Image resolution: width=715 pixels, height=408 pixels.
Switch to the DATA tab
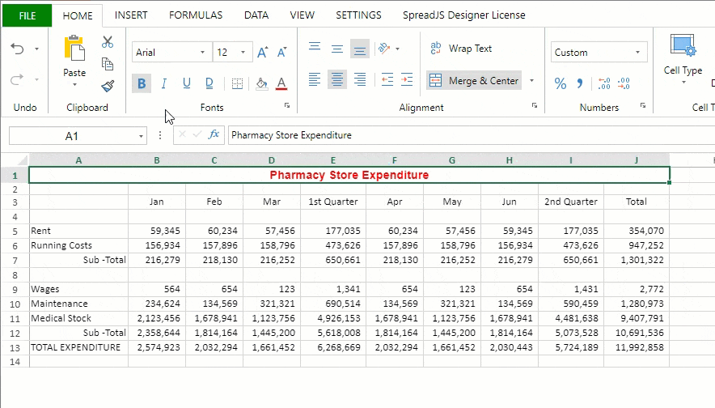point(256,15)
